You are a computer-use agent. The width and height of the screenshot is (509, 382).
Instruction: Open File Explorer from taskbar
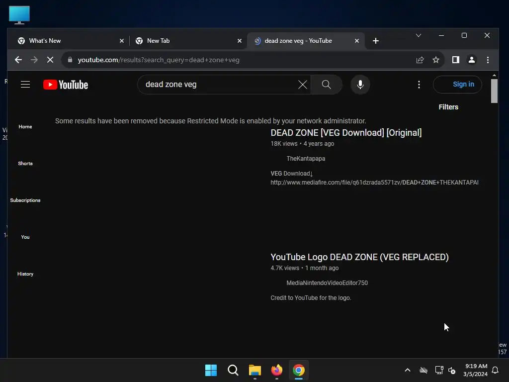click(255, 370)
